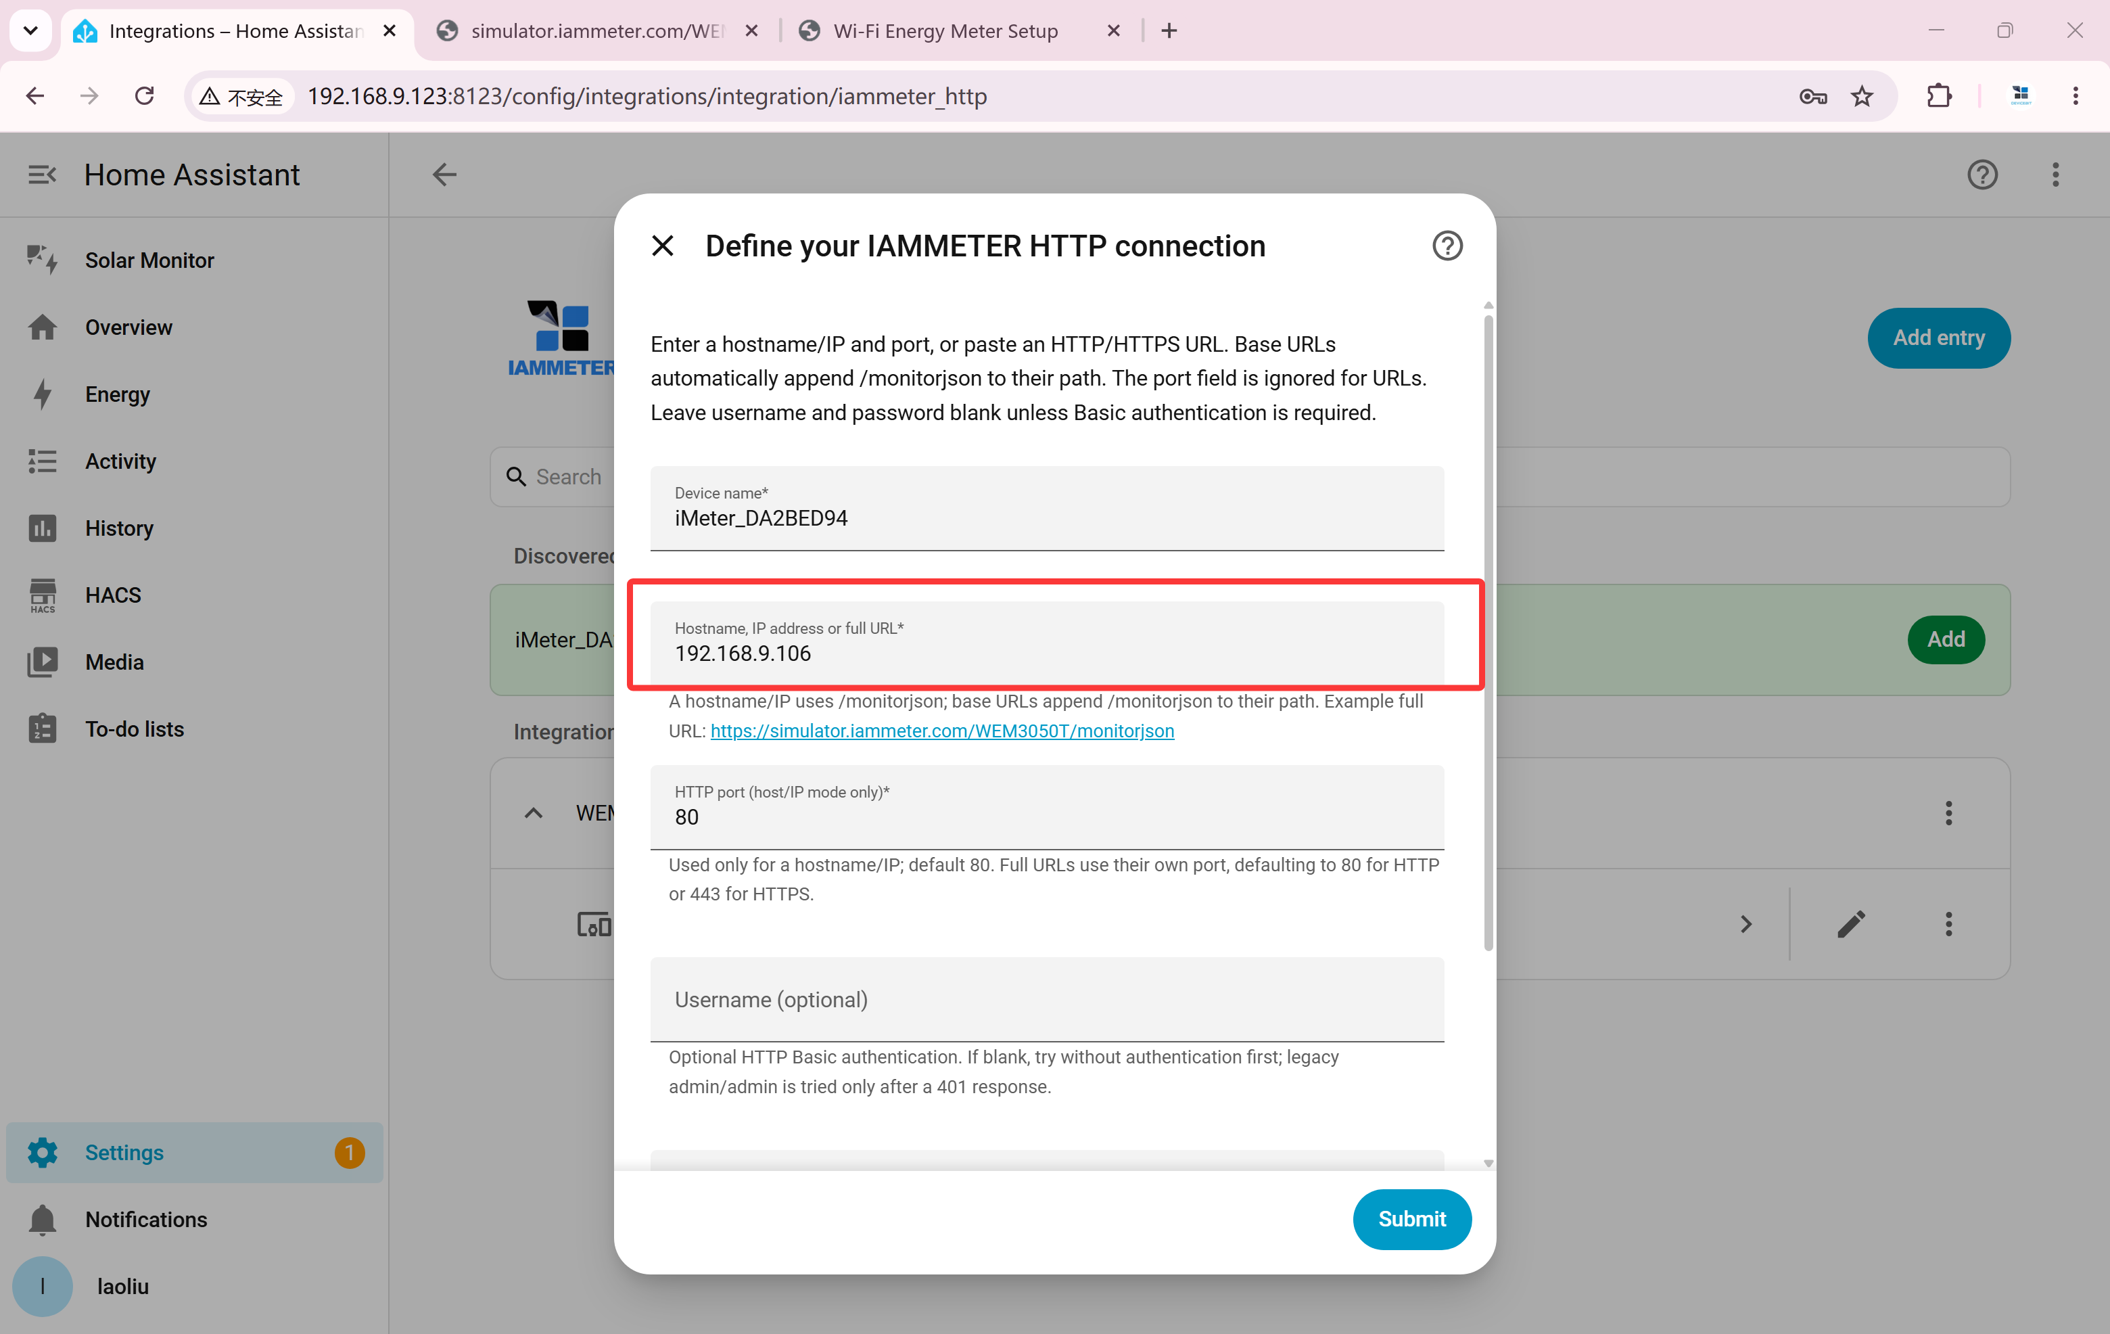Reload the current page

pyautogui.click(x=145, y=95)
